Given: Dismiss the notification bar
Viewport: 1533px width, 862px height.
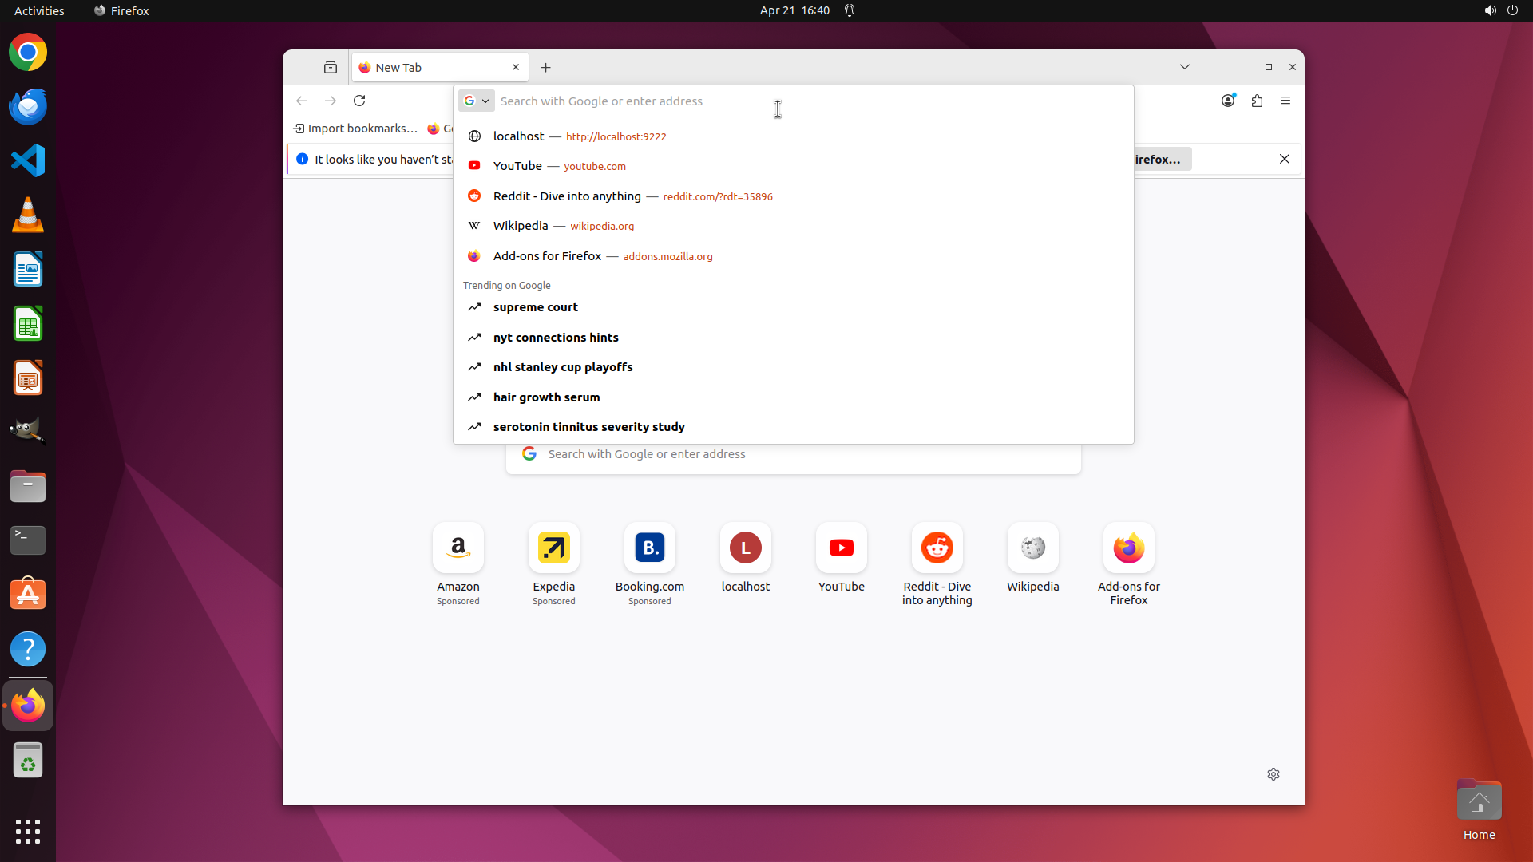Looking at the screenshot, I should (x=1285, y=159).
